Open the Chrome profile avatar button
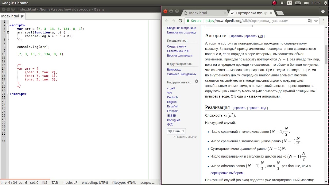Screen dimensions: 329x185 click(x=323, y=11)
